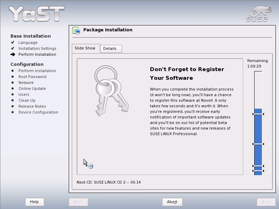Image resolution: width=279 pixels, height=209 pixels.
Task: Click the registration paragraph text
Action: tap(192, 111)
